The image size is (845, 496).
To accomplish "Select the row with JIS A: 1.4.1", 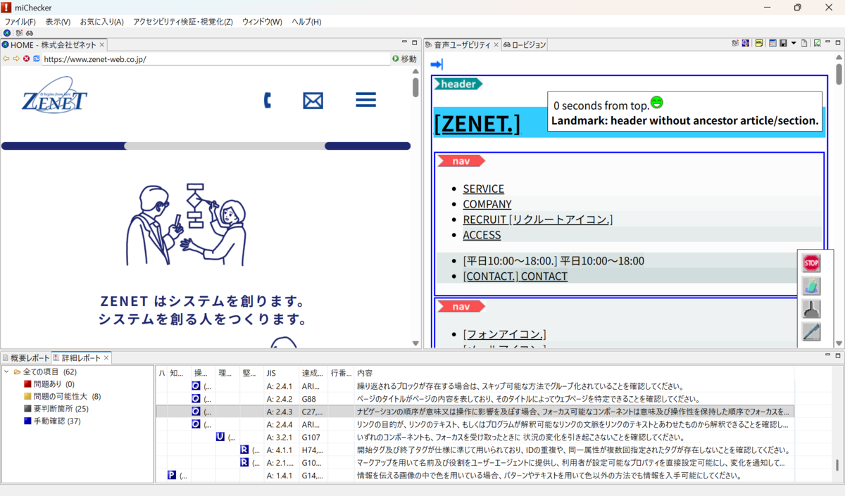I will [x=475, y=475].
